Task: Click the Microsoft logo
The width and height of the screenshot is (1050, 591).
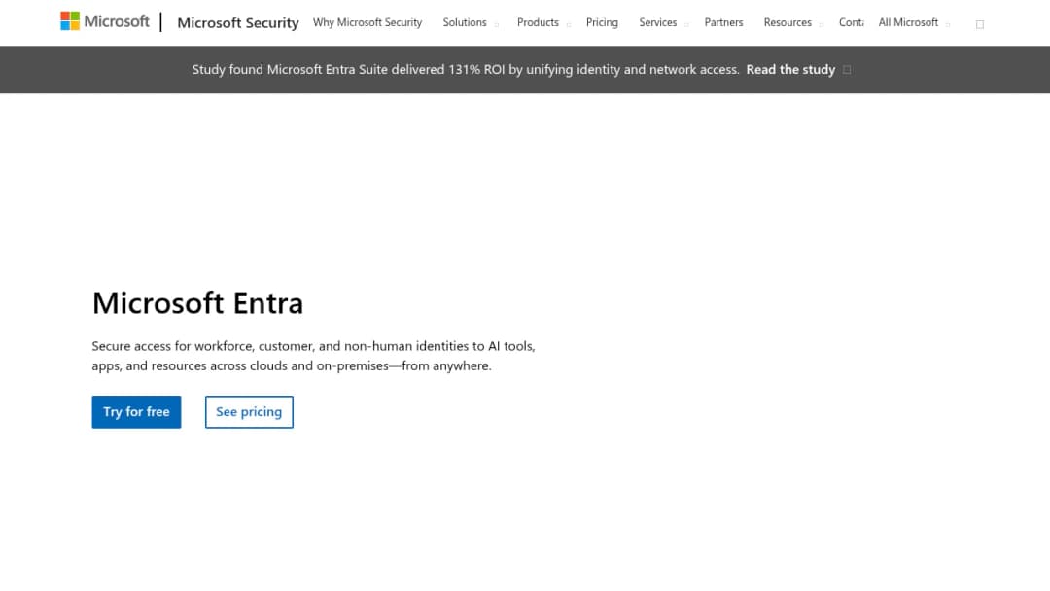Action: tap(104, 21)
